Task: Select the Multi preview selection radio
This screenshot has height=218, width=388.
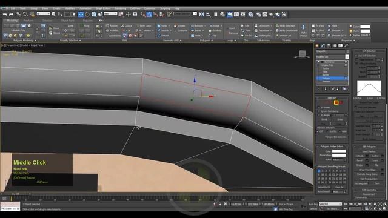Action: pyautogui.click(x=340, y=131)
